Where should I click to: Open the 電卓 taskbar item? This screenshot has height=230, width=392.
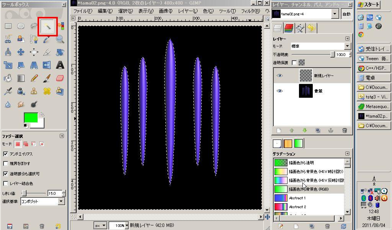(x=374, y=77)
